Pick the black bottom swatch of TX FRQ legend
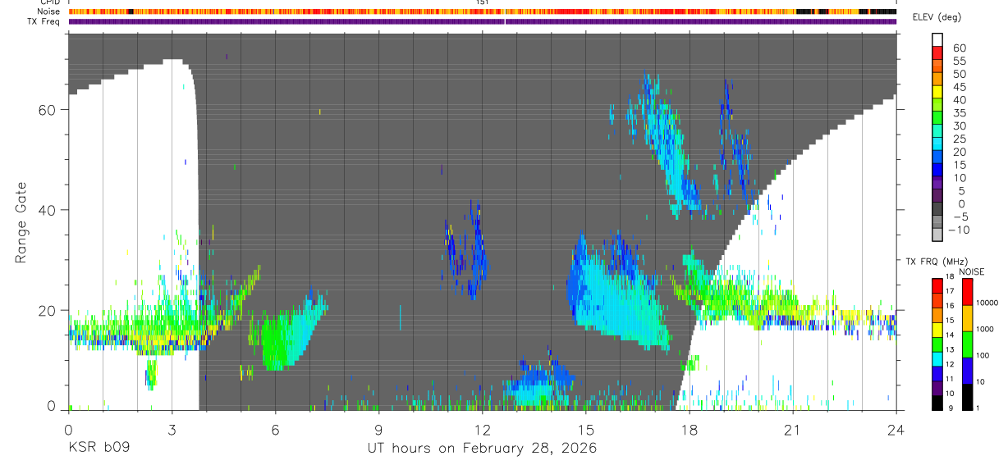This screenshot has width=1008, height=465. [x=938, y=403]
